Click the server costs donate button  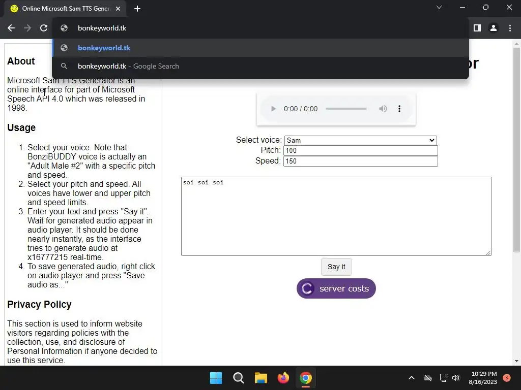pyautogui.click(x=336, y=288)
